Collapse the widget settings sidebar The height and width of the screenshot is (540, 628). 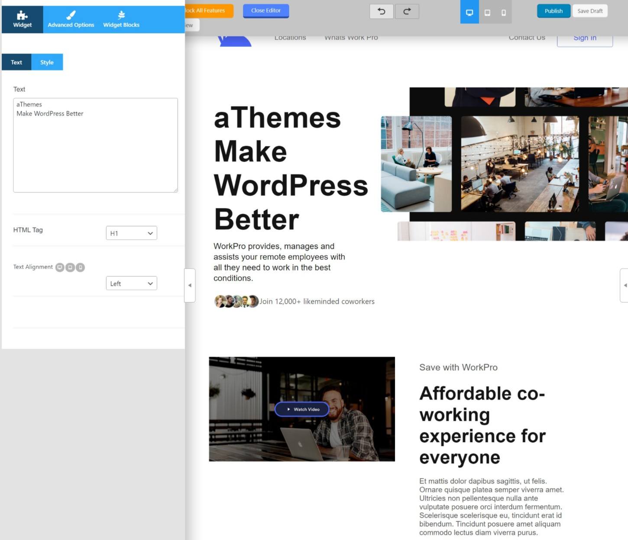point(190,285)
